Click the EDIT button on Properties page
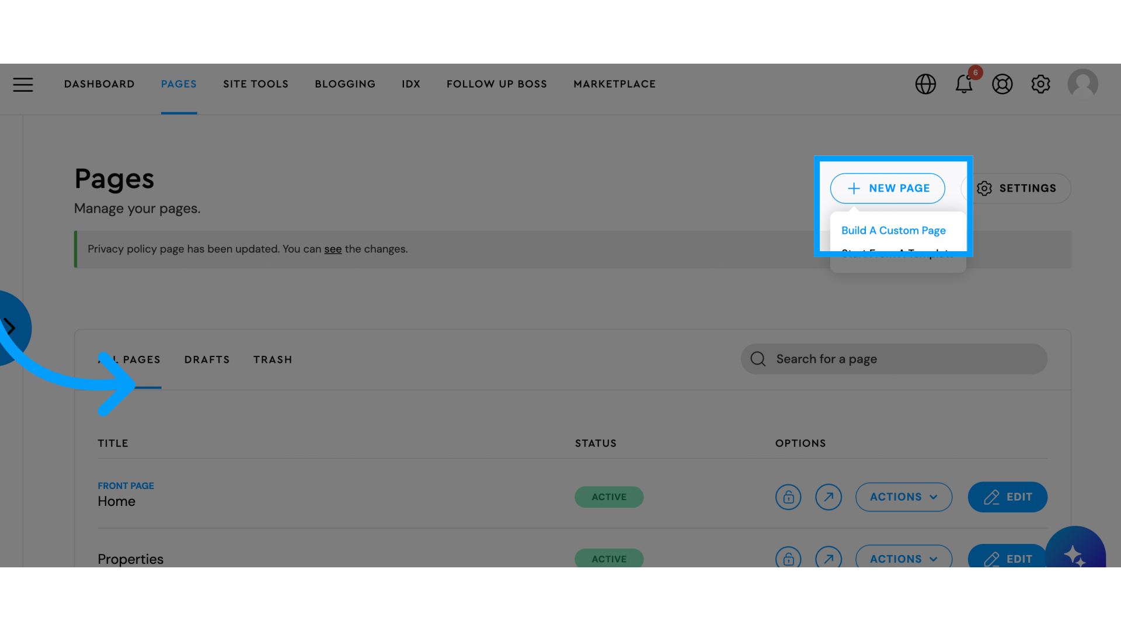 (x=1007, y=559)
